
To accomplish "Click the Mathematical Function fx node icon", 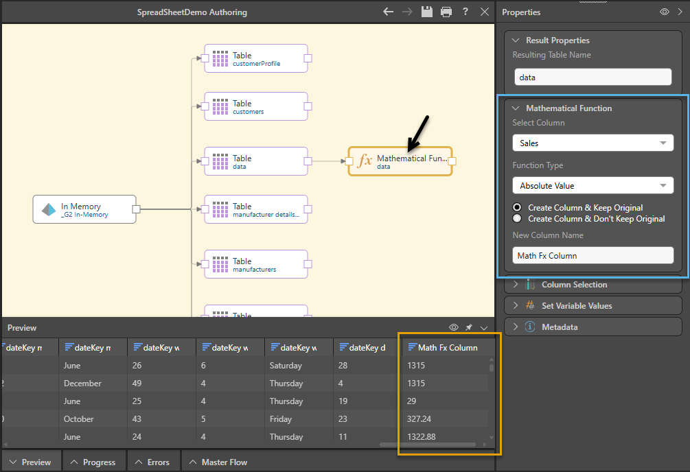I will [365, 161].
